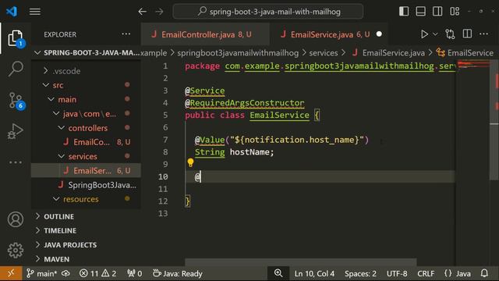Open Explorer views and more actions ellipsis
499x281 pixels.
tap(126, 34)
